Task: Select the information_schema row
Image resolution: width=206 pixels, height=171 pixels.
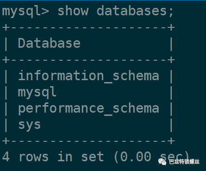Action: click(x=88, y=76)
